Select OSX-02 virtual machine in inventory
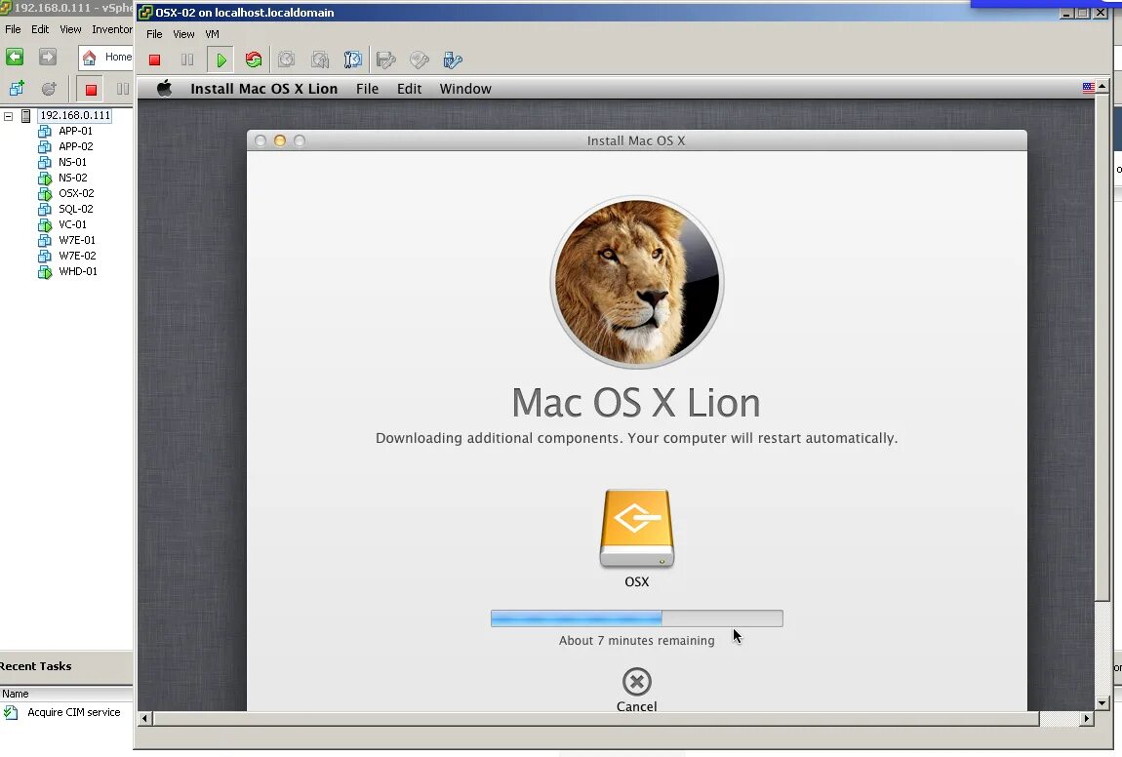The image size is (1122, 757). [76, 193]
